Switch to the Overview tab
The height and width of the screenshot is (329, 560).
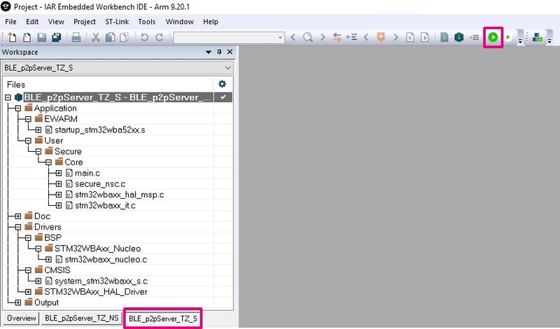22,318
